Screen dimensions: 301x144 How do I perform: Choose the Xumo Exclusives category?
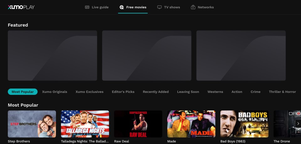click(x=89, y=92)
